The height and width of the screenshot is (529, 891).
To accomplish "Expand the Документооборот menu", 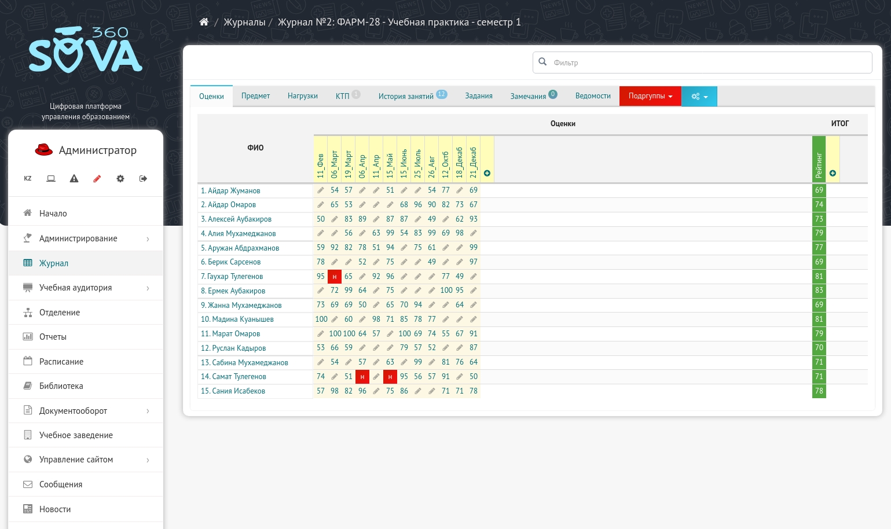I will [x=86, y=411].
